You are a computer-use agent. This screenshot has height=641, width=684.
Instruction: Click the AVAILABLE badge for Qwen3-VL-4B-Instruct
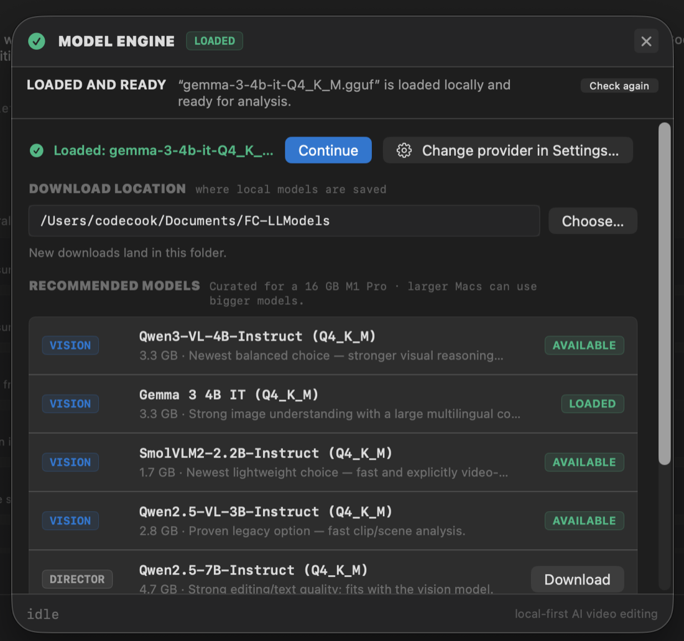coord(584,345)
